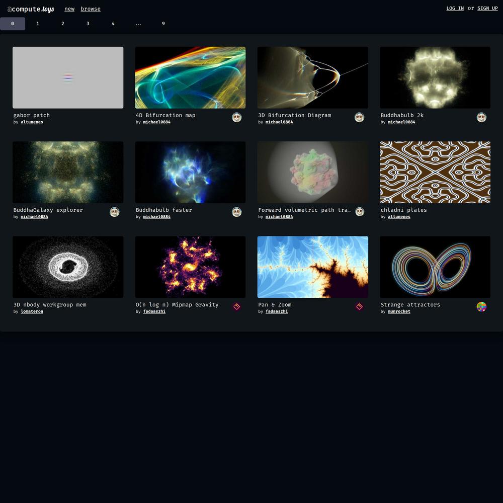The width and height of the screenshot is (503, 503).
Task: Open michael0884 profile under BuddhaGalaxy explorer
Action: tap(34, 216)
